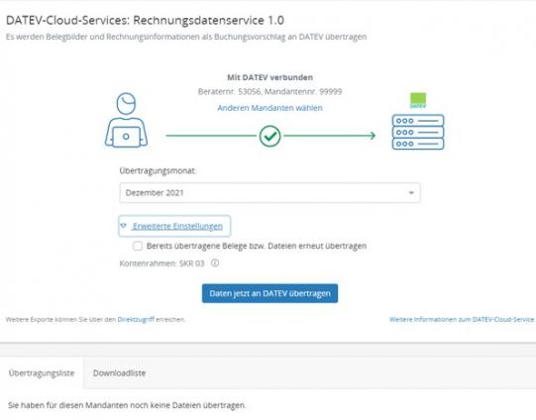The width and height of the screenshot is (536, 420).
Task: Switch to the Downloadliste tab
Action: [x=119, y=372]
